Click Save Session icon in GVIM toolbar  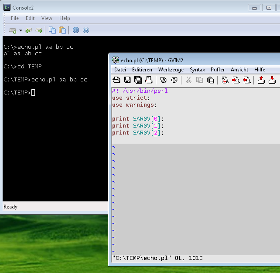coord(272,80)
